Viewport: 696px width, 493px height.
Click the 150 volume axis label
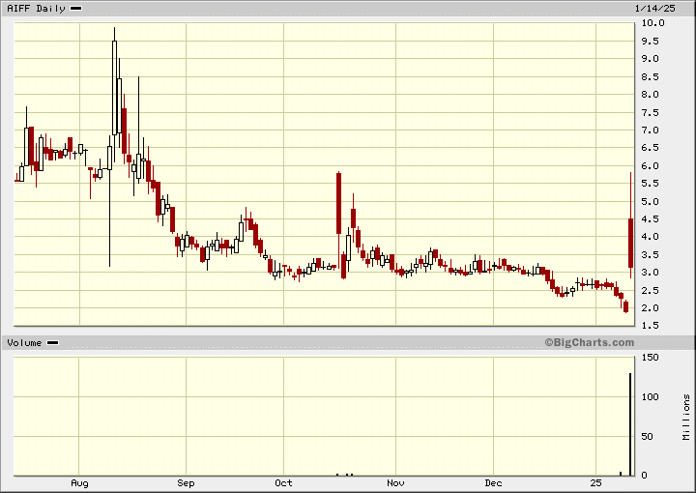pos(650,358)
